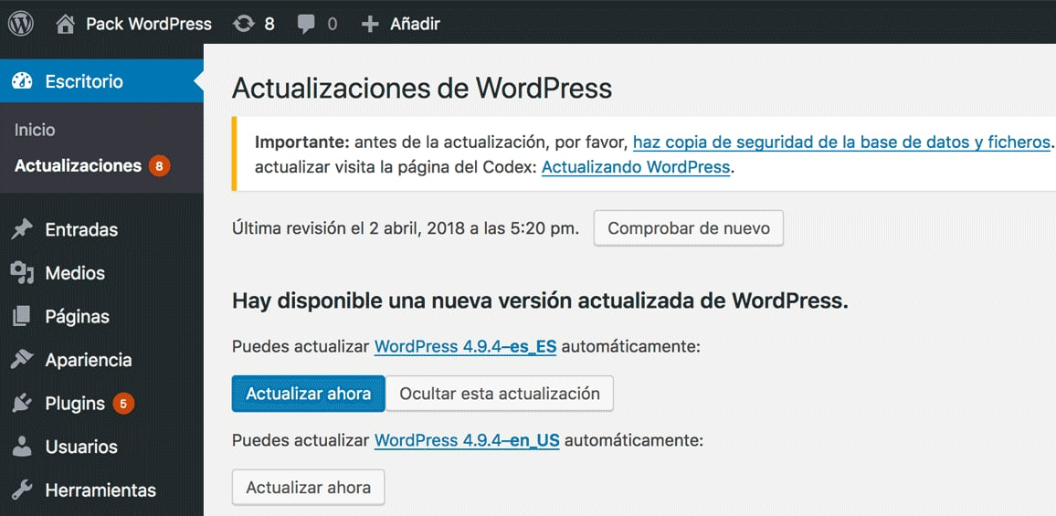
Task: Open the WordPress 4.9.4–en_US link
Action: pyautogui.click(x=467, y=440)
